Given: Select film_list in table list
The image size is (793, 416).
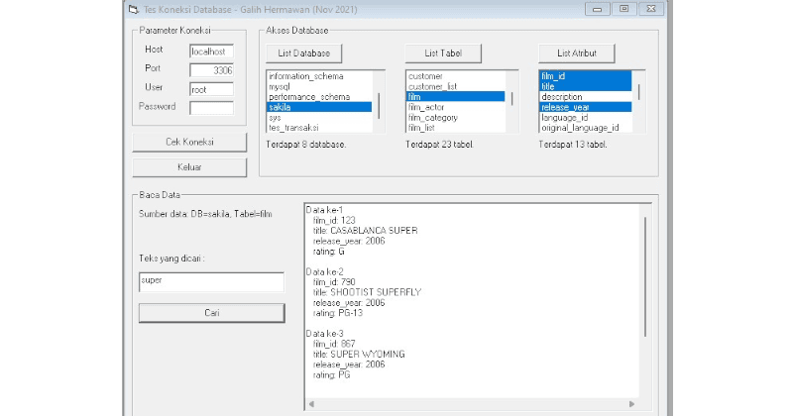Looking at the screenshot, I should [x=456, y=128].
